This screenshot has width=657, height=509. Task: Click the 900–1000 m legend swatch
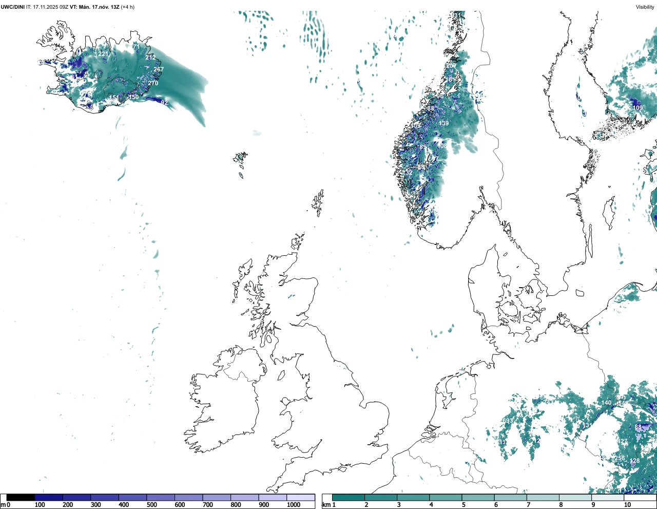[x=273, y=497]
